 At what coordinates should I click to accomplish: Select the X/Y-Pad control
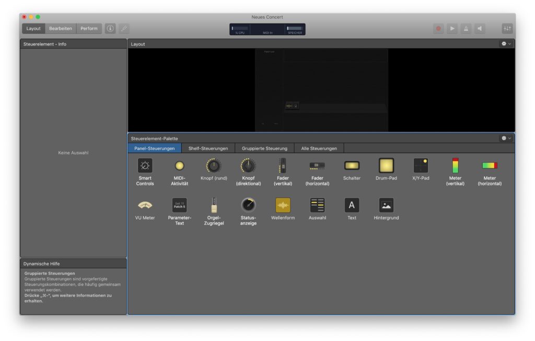click(x=421, y=166)
